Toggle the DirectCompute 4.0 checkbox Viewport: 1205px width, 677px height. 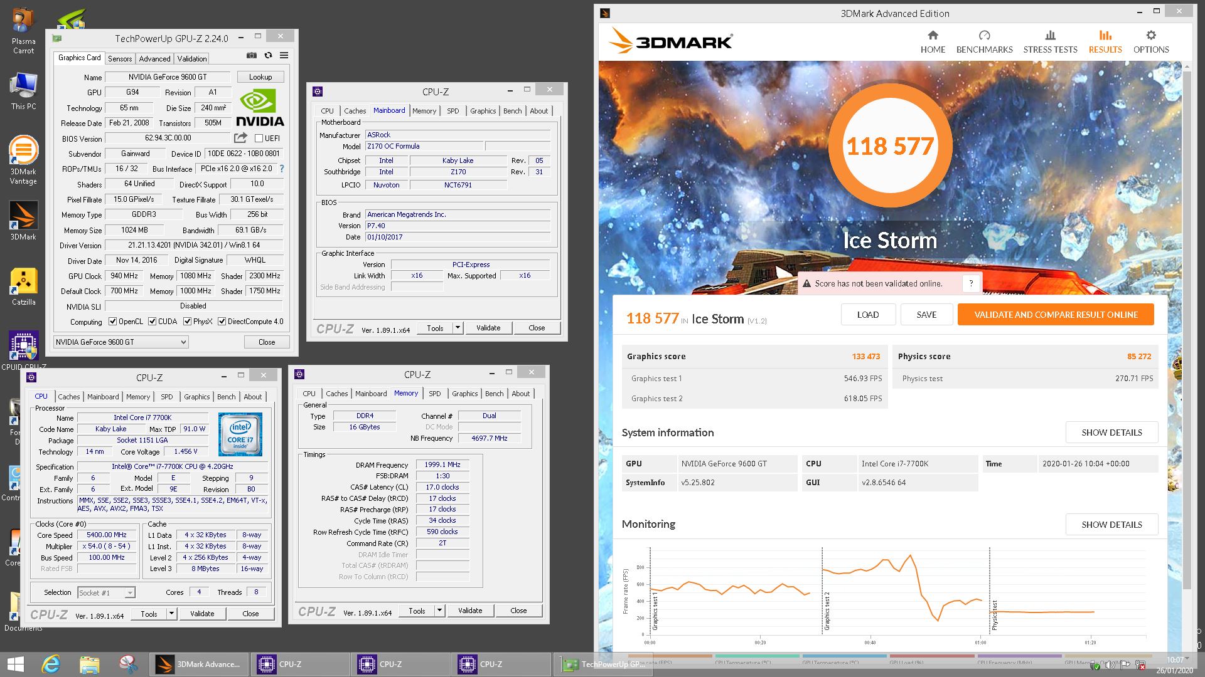point(222,322)
